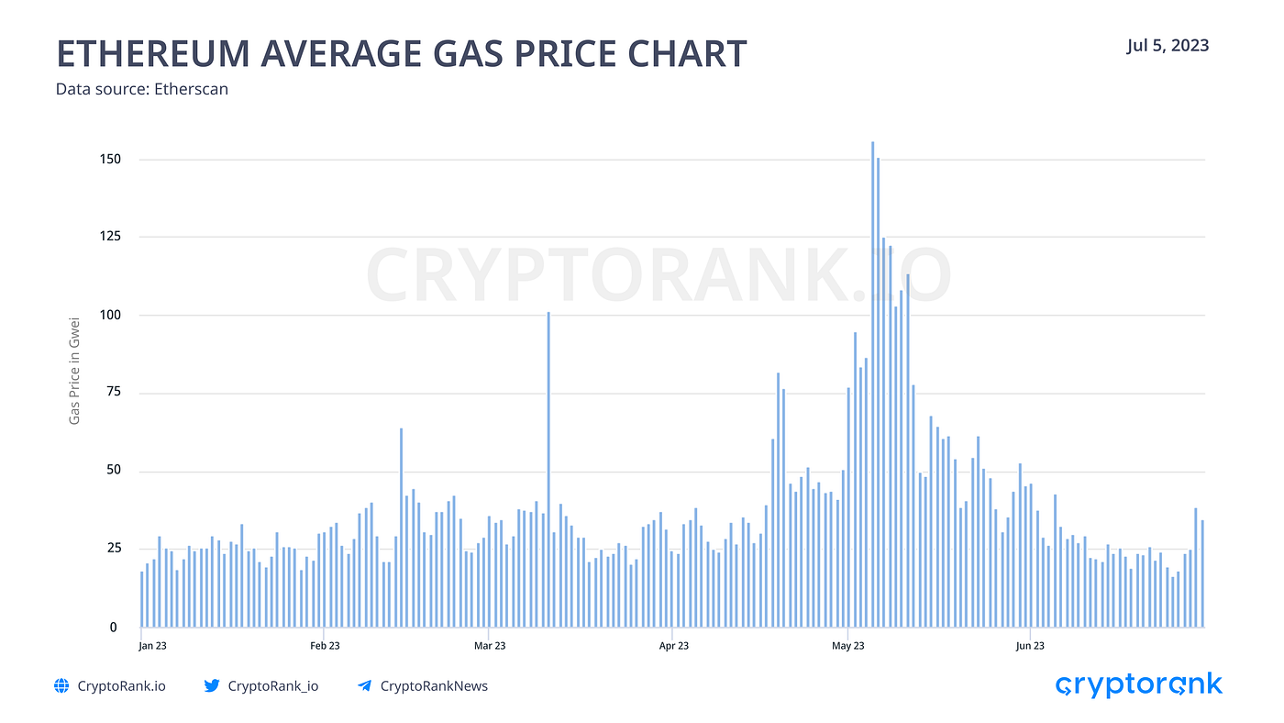The image size is (1284, 723).
Task: Select the Apr 23 axis label
Action: 674,646
